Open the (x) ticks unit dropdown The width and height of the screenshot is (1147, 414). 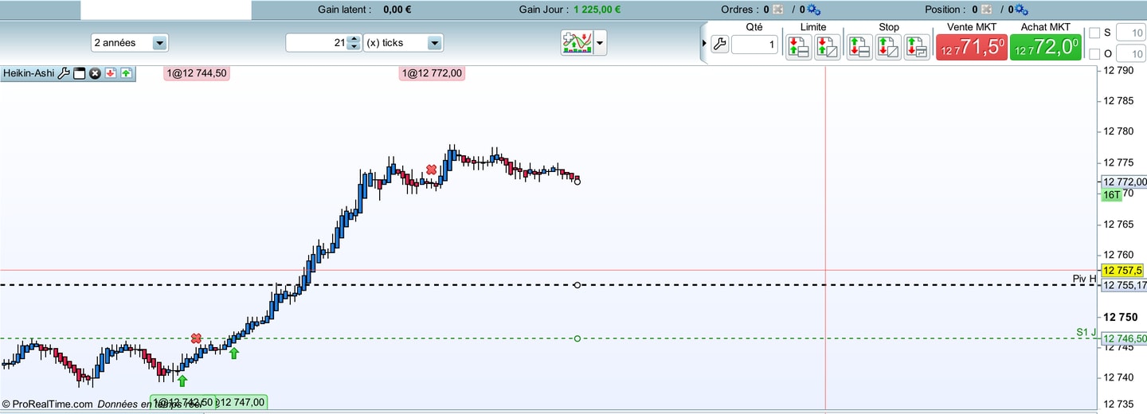point(434,43)
